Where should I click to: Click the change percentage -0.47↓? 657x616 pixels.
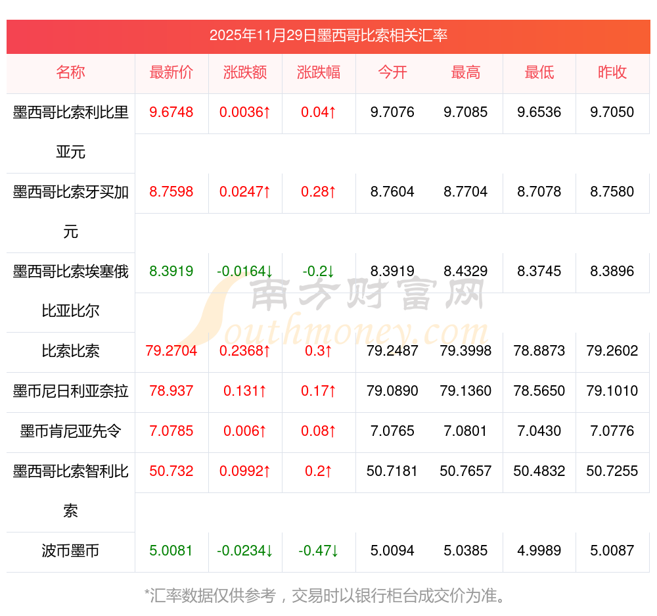(319, 551)
